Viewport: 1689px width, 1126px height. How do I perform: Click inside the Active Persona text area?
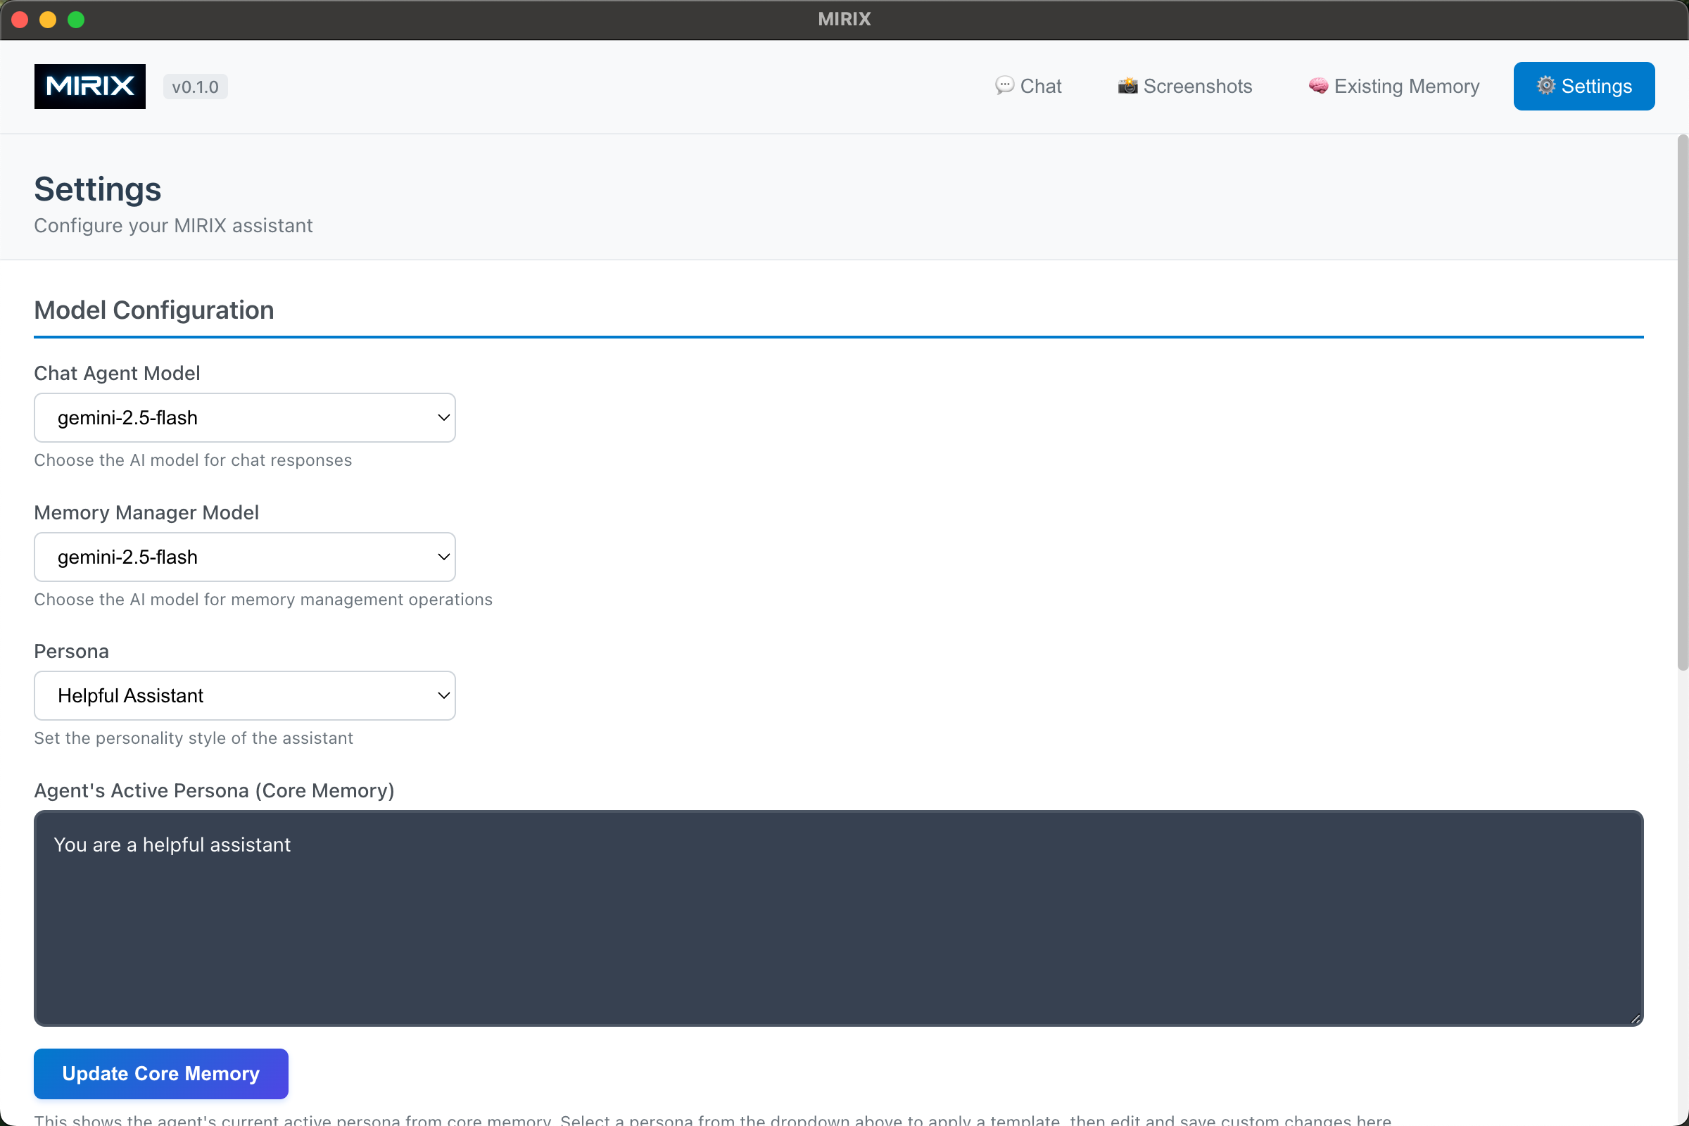838,918
